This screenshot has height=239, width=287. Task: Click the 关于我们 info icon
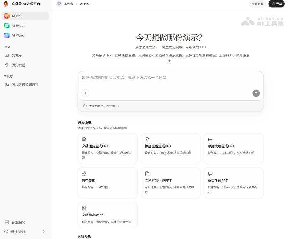pos(6,231)
